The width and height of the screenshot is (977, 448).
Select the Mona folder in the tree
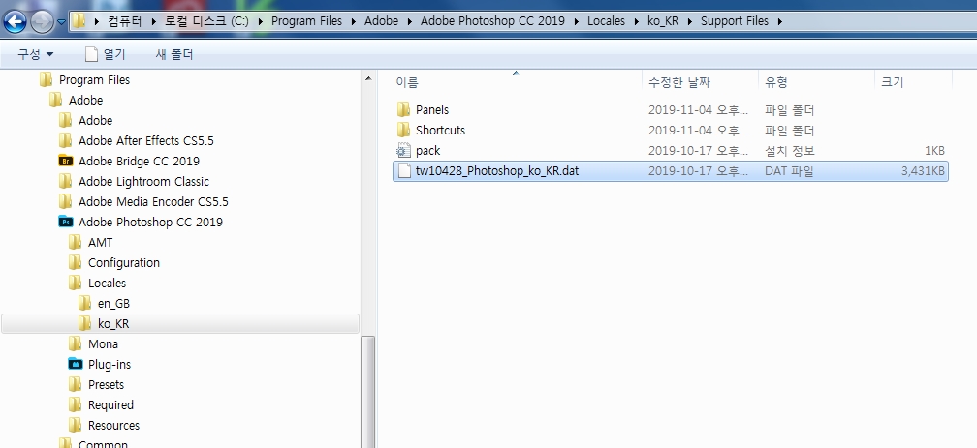click(103, 344)
